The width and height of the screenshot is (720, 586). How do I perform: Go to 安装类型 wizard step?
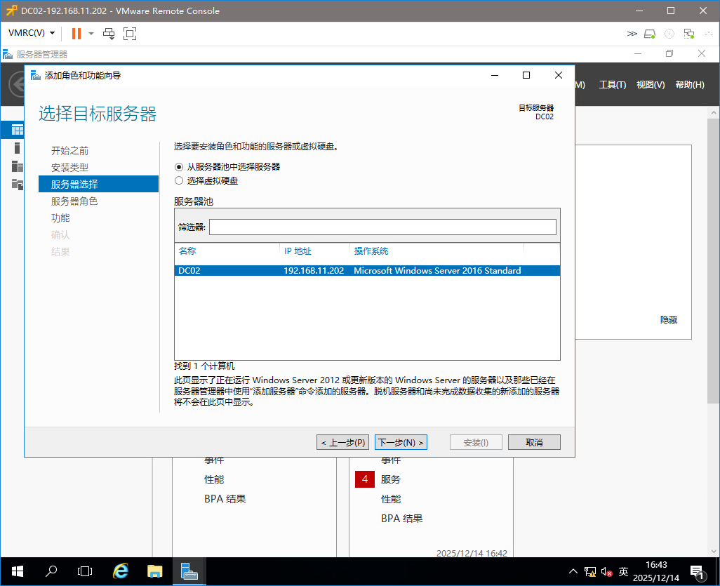point(69,167)
